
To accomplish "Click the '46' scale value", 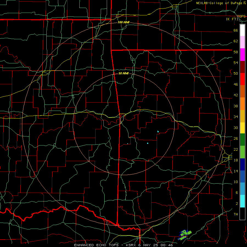I will point(236,85).
